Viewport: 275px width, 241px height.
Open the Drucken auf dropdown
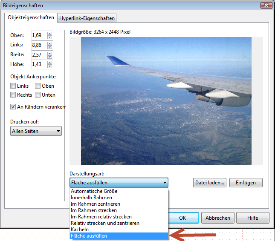click(x=36, y=131)
